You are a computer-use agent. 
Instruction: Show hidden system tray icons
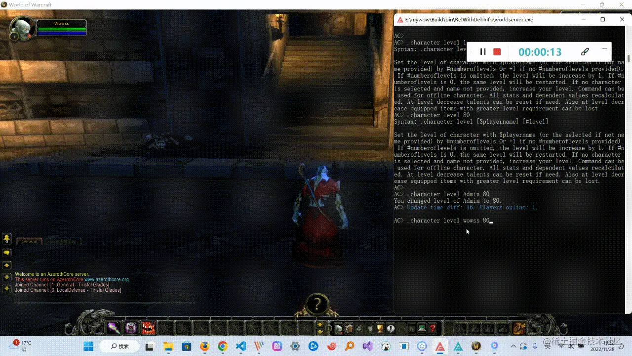(x=513, y=346)
